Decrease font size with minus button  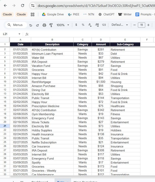135,25
